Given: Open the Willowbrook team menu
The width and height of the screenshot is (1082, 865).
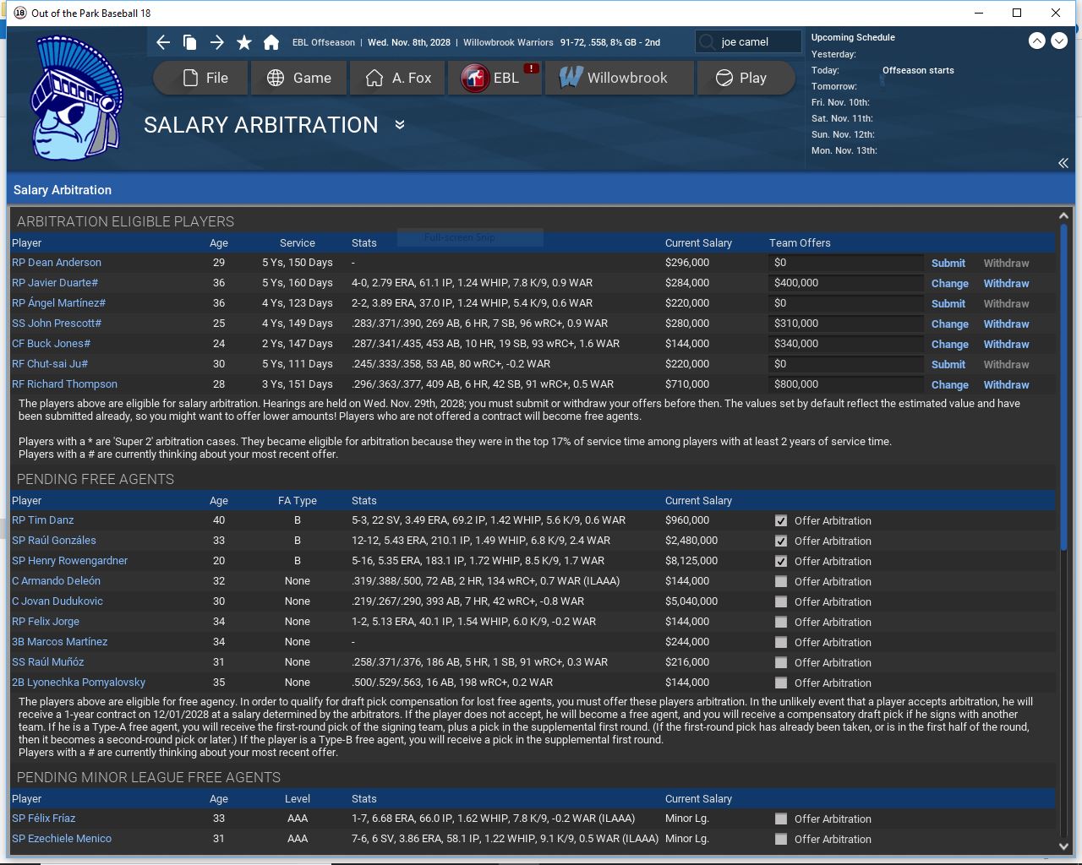Looking at the screenshot, I should (x=620, y=78).
